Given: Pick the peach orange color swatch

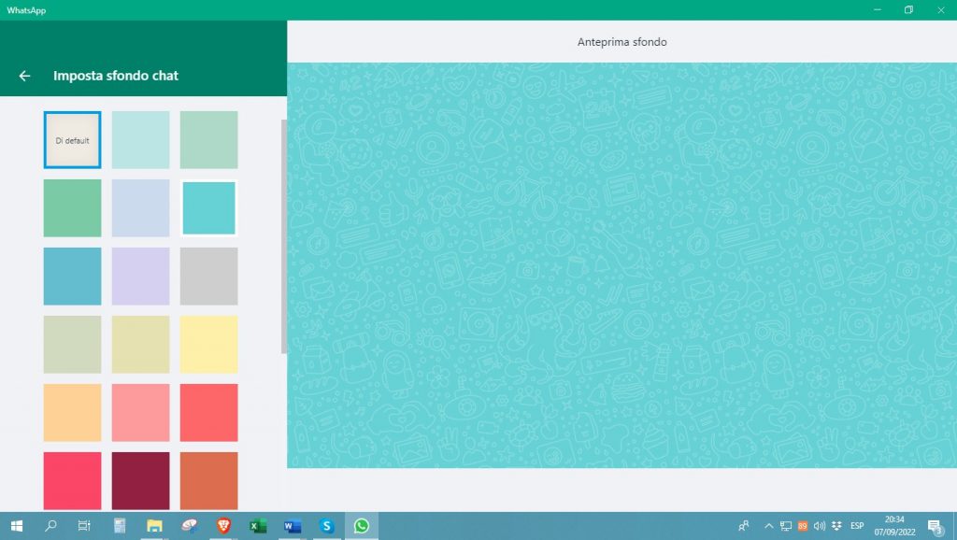Looking at the screenshot, I should (72, 413).
